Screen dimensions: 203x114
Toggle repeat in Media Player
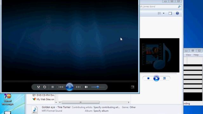[45, 87]
